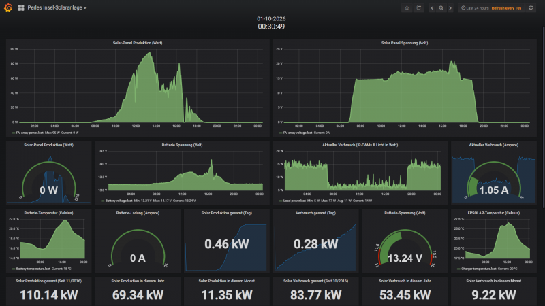Open Solar Produktion gesamt (Tag) panel title
This screenshot has height=306, width=545.
227,213
